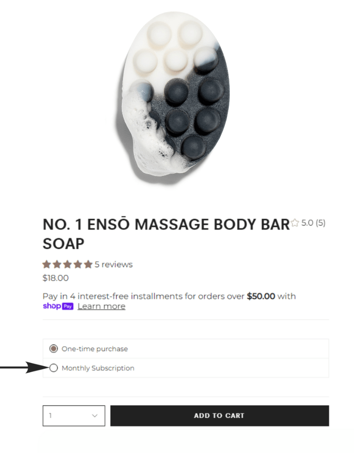This screenshot has width=354, height=453.
Task: Click the Shop Pay logo
Action: [x=58, y=306]
